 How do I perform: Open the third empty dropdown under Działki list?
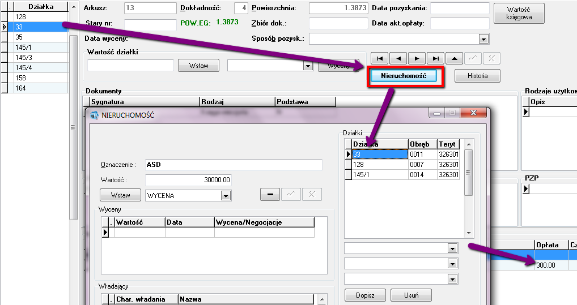(x=453, y=279)
